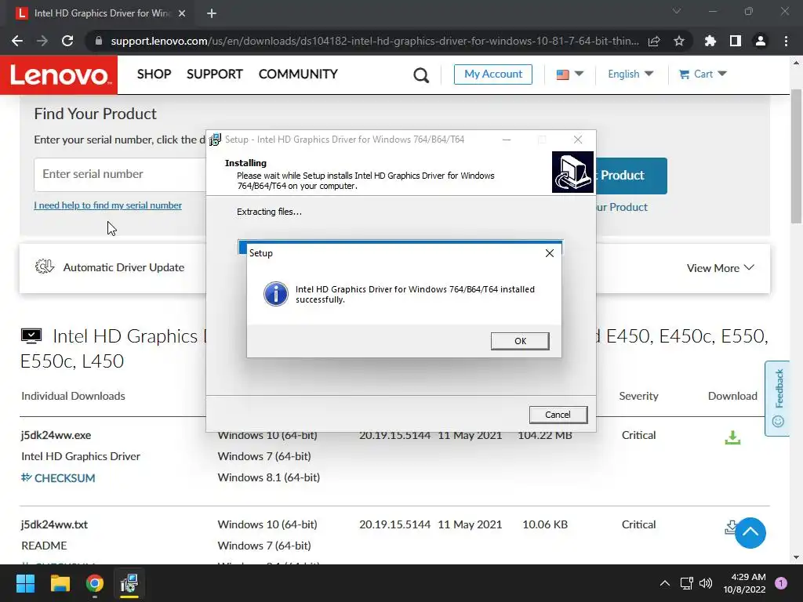Click the share page icon in address bar
This screenshot has width=803, height=602.
pos(654,41)
